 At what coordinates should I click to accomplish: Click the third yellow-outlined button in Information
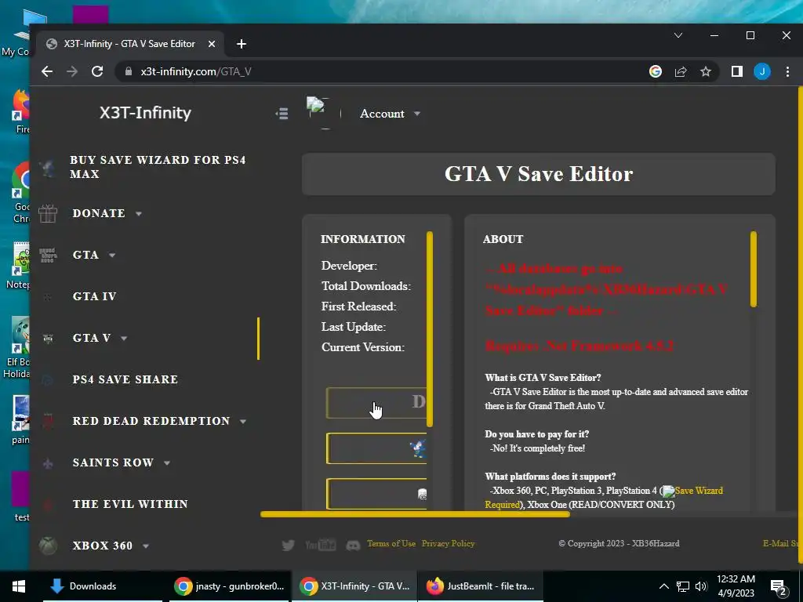[x=376, y=494]
